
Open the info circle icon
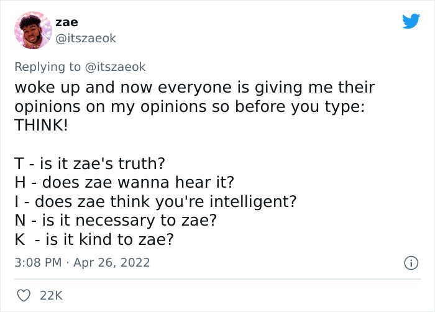point(410,264)
